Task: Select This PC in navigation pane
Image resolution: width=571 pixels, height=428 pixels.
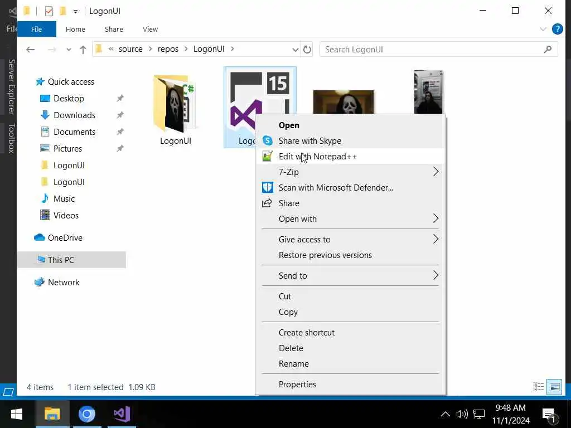Action: pos(71,260)
